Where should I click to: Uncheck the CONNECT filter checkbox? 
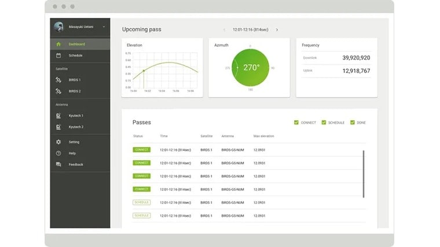point(296,123)
